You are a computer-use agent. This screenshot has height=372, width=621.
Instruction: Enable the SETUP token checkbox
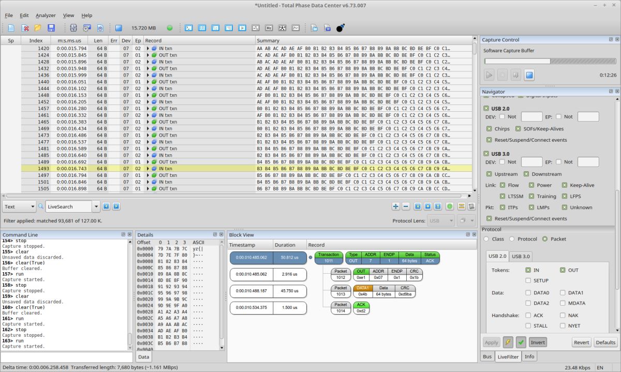528,280
